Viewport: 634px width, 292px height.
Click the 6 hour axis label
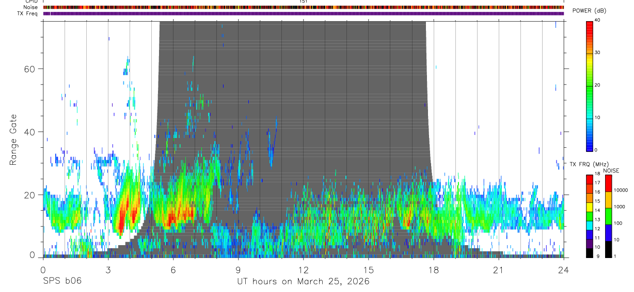click(173, 270)
